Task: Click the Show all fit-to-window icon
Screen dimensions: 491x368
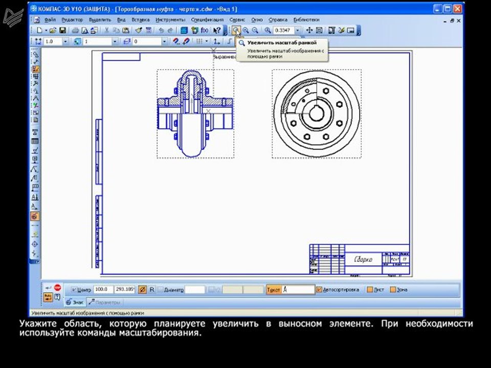Action: click(x=319, y=30)
